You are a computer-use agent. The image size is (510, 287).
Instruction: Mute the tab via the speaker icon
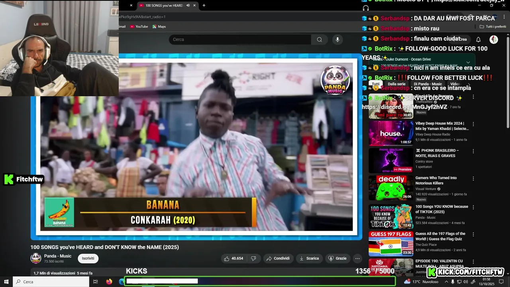188,5
